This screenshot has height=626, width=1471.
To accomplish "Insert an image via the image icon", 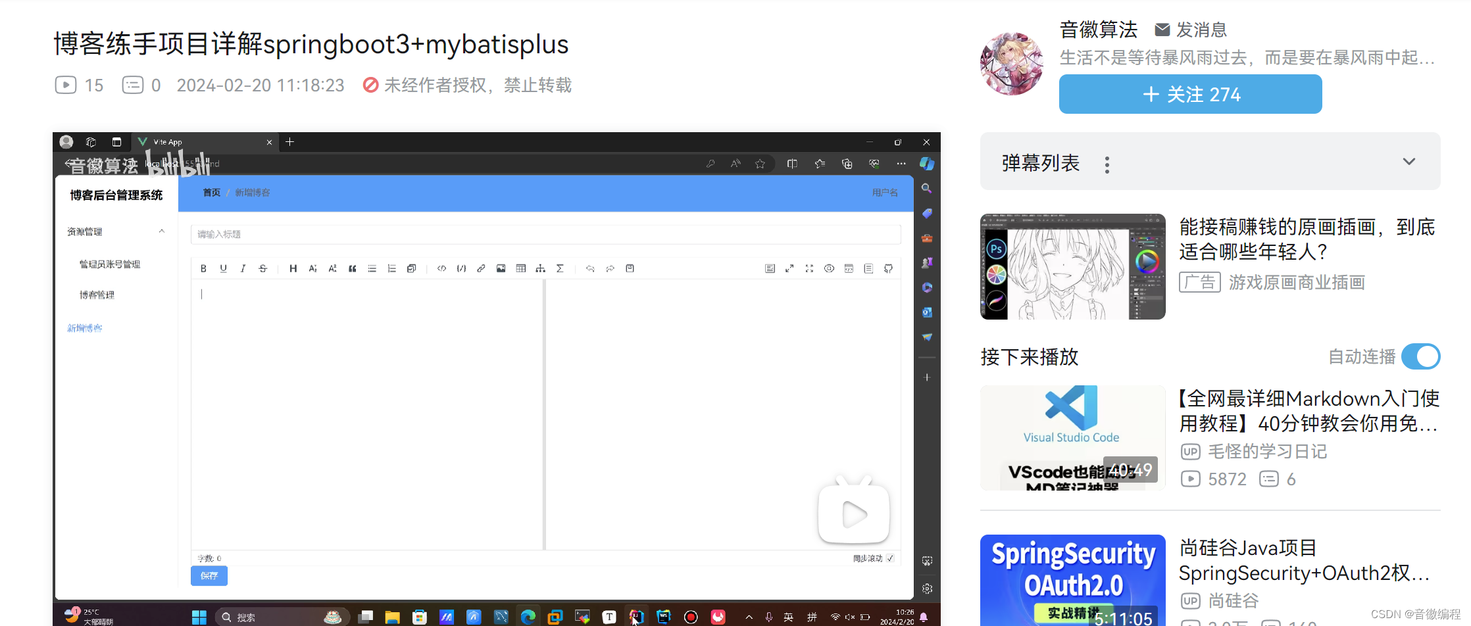I will [x=501, y=268].
